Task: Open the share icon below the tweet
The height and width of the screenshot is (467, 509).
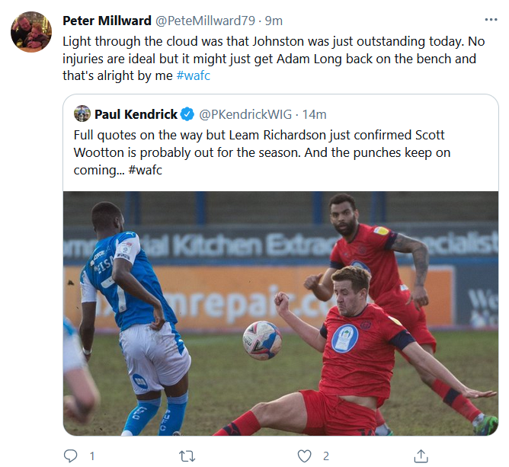Action: 421,456
